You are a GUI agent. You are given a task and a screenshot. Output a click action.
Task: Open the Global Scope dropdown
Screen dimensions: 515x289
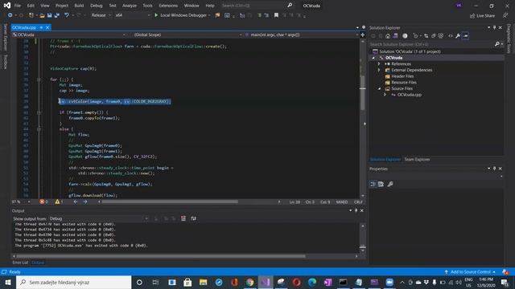(187, 35)
